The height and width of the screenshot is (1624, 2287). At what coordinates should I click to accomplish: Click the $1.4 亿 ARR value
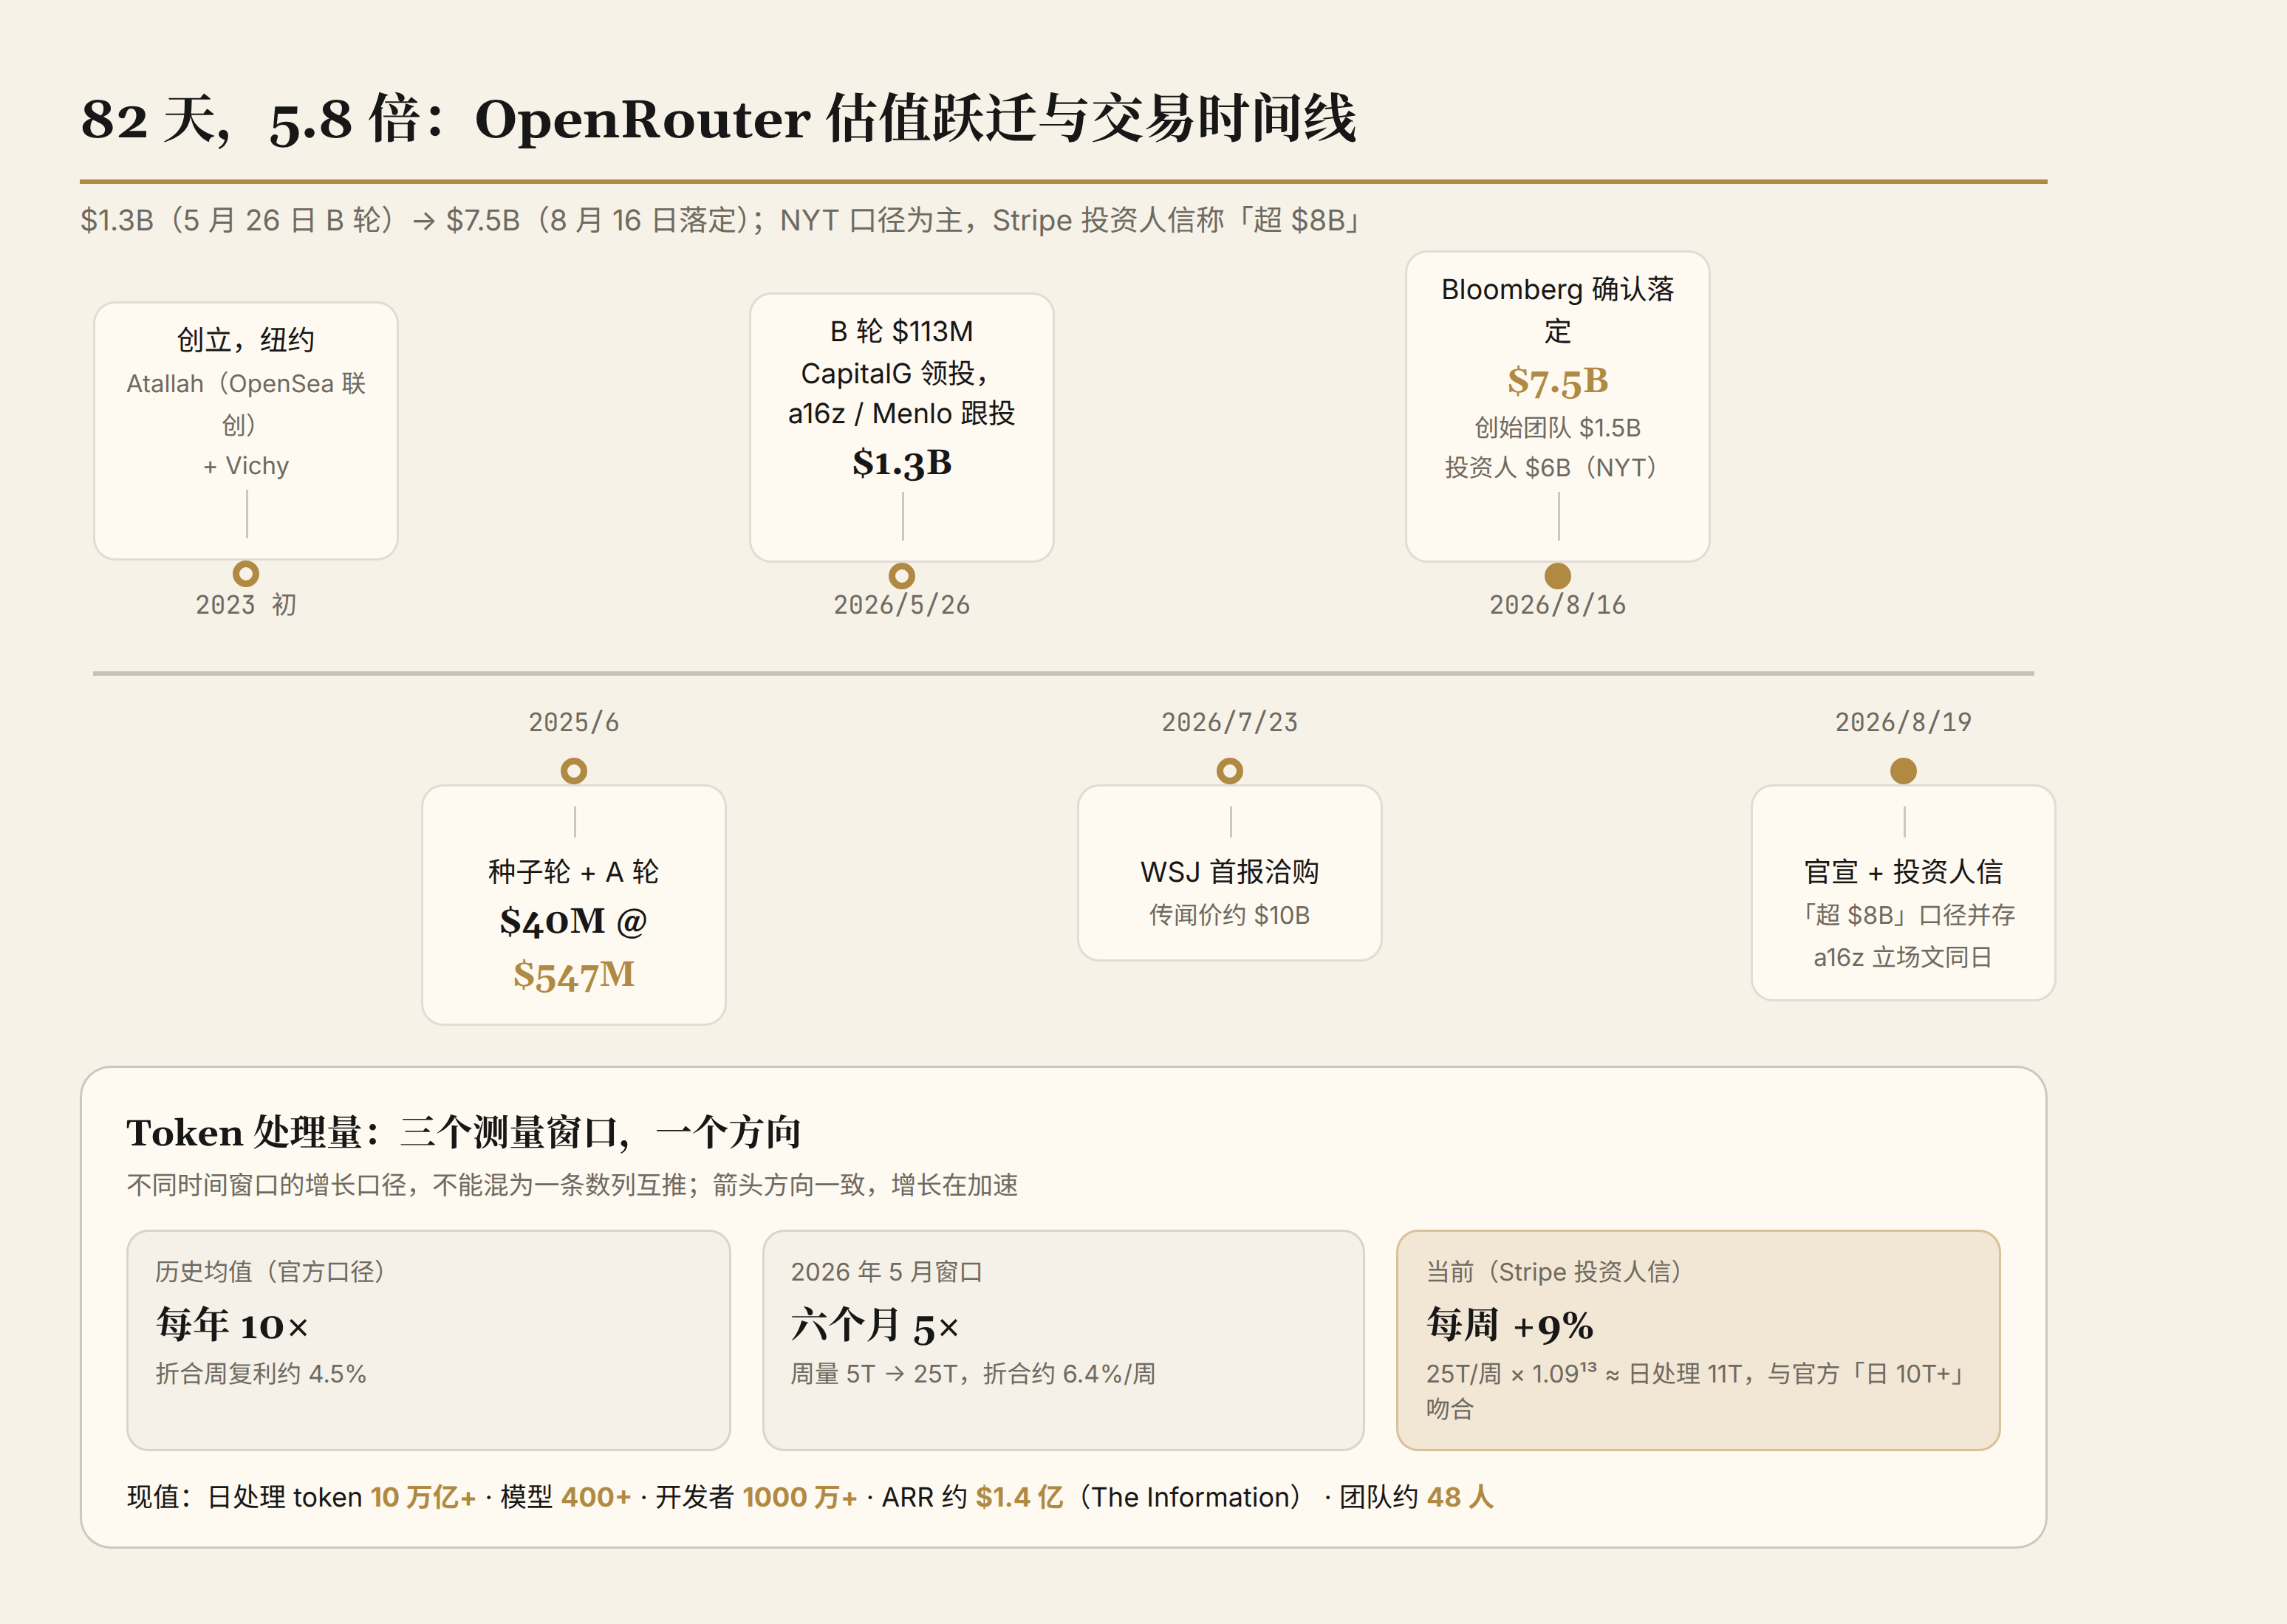(x=1020, y=1498)
